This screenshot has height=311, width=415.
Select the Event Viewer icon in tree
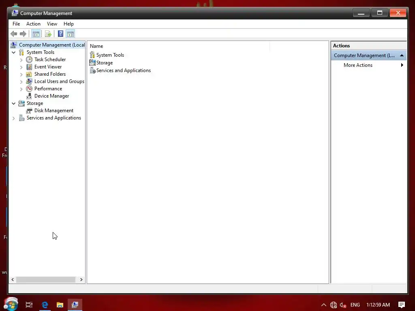(29, 67)
